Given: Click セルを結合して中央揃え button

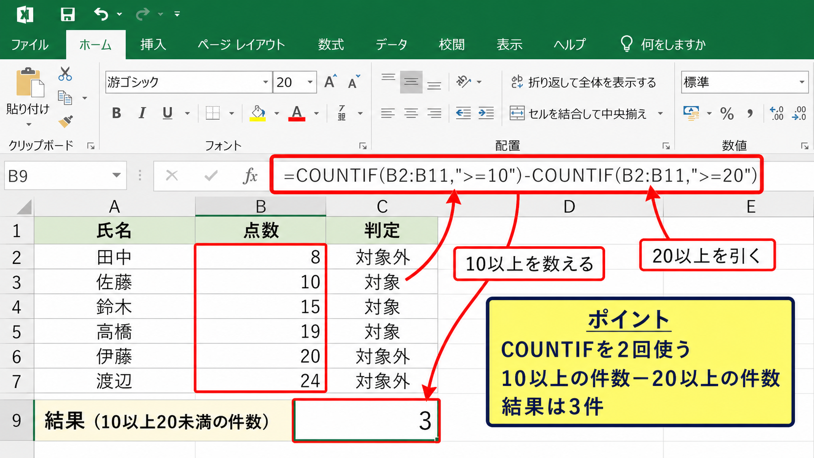Looking at the screenshot, I should tap(578, 113).
